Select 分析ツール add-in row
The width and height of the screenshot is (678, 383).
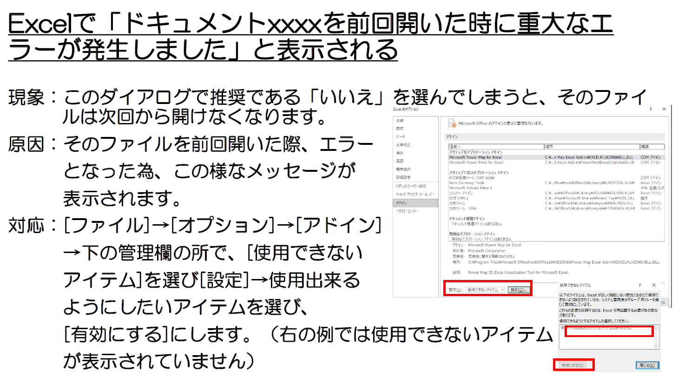point(556,203)
